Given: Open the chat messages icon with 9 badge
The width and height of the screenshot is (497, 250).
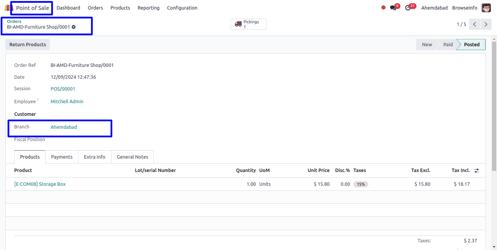Looking at the screenshot, I should point(393,8).
